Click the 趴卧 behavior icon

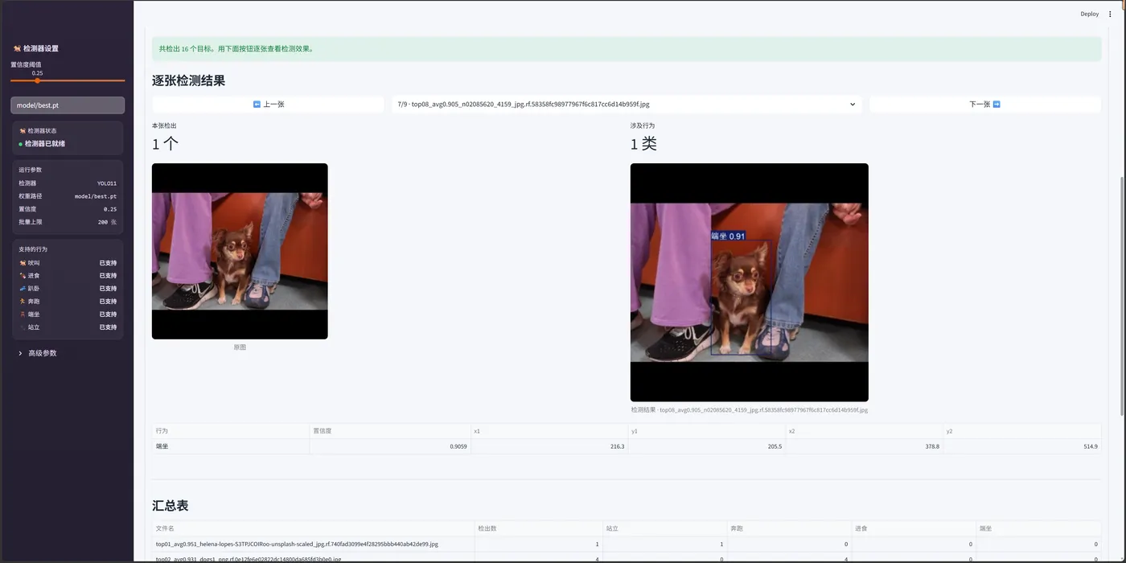[x=23, y=289]
